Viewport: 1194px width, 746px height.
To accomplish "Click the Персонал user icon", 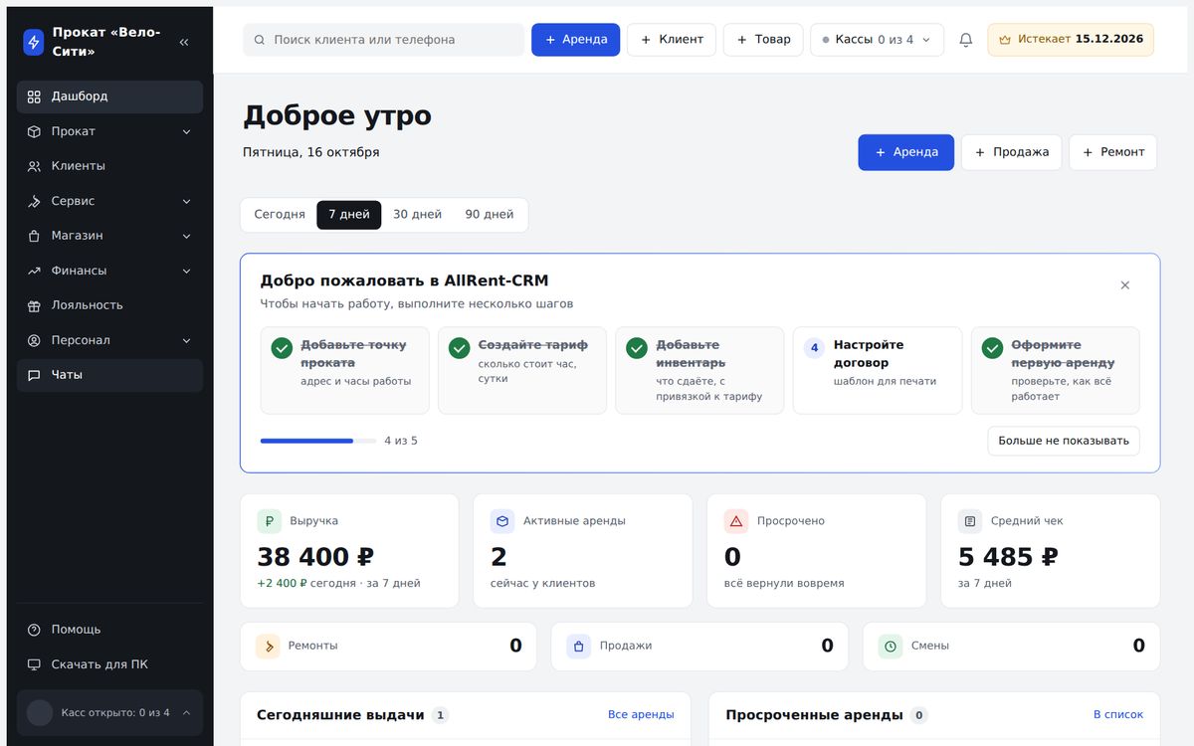I will point(34,340).
